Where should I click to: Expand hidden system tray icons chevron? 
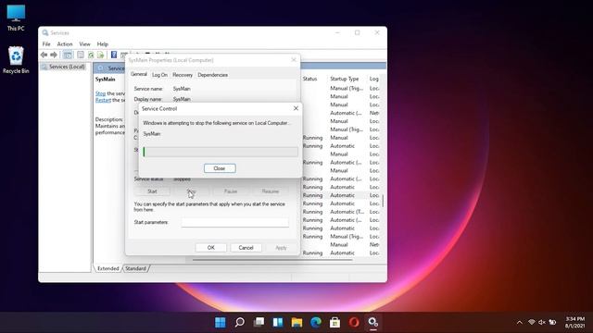tap(520, 323)
